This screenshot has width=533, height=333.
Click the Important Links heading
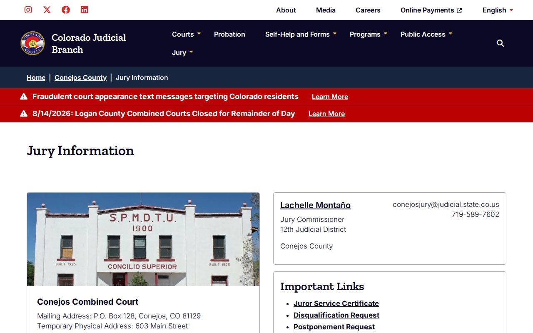[322, 286]
